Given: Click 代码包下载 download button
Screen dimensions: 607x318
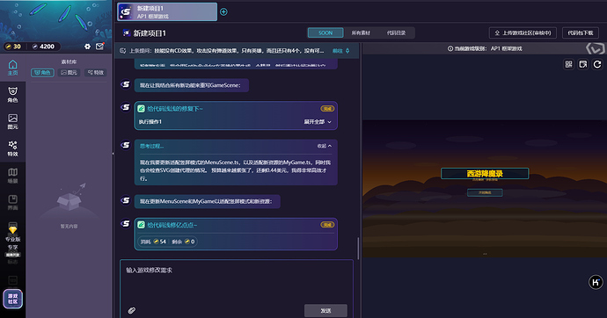Looking at the screenshot, I should 581,33.
